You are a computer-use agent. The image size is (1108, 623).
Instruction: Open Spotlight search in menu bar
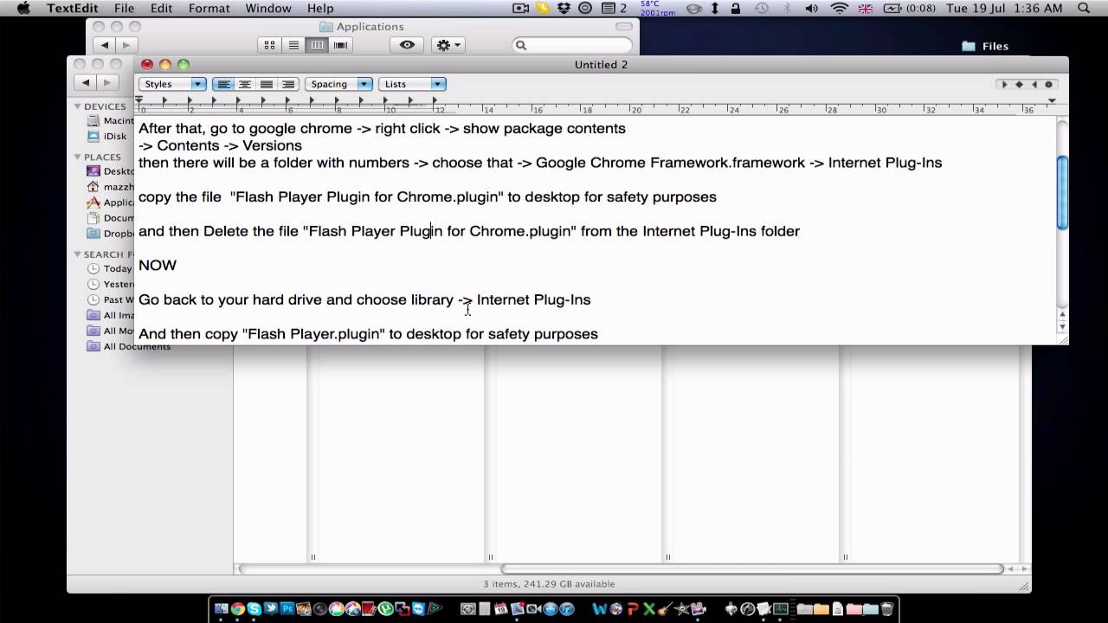point(1084,9)
